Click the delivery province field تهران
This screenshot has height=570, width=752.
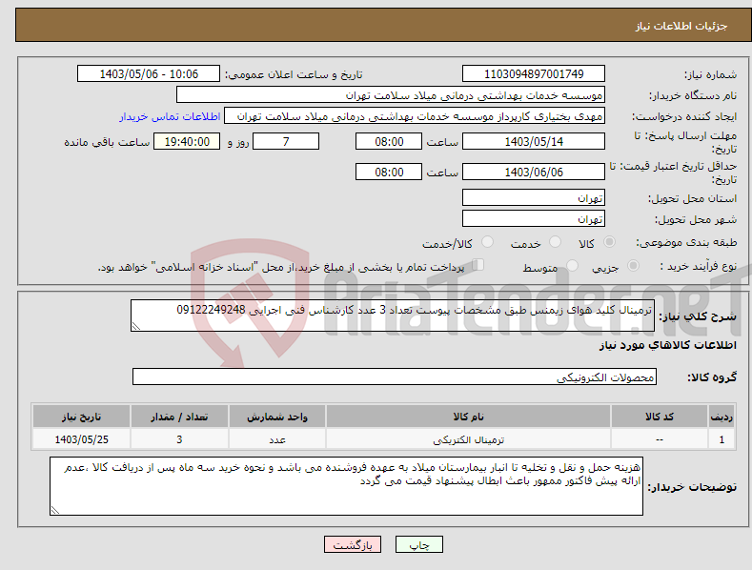(534, 197)
